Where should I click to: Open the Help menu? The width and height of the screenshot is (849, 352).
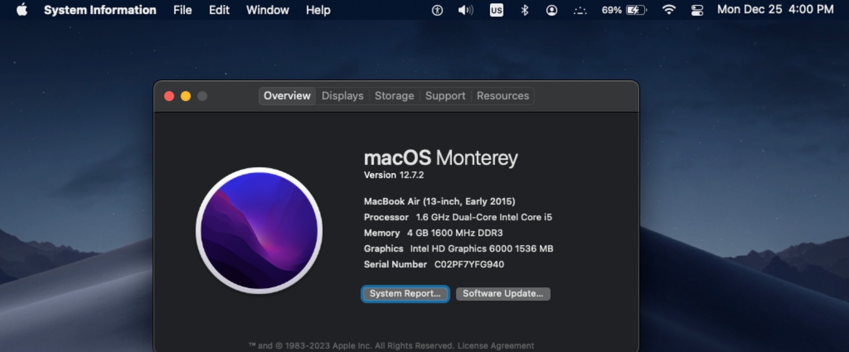point(318,10)
